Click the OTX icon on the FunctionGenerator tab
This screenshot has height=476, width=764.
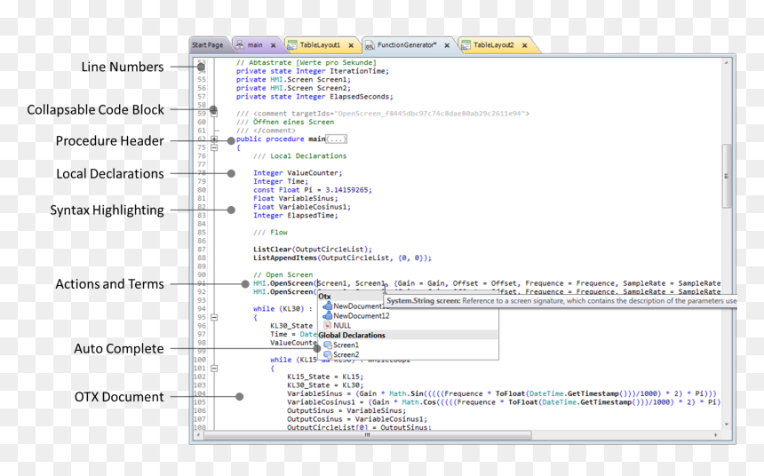point(370,45)
